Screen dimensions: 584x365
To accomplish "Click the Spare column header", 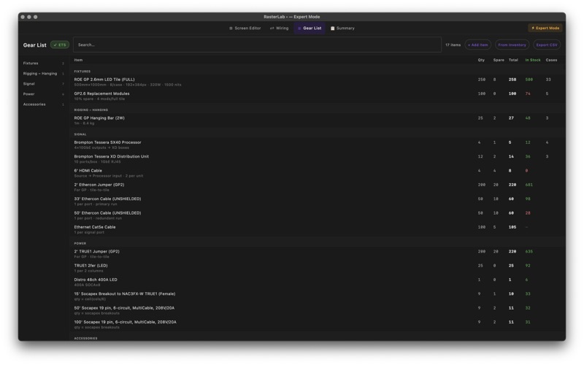I will pyautogui.click(x=499, y=60).
